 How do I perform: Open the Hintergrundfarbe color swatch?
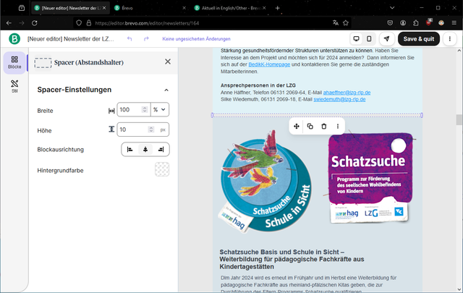pos(162,169)
